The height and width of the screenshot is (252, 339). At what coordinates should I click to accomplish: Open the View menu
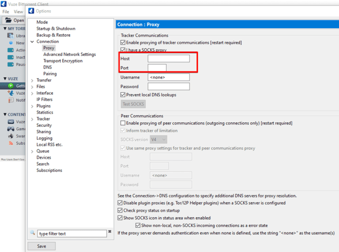(19, 12)
